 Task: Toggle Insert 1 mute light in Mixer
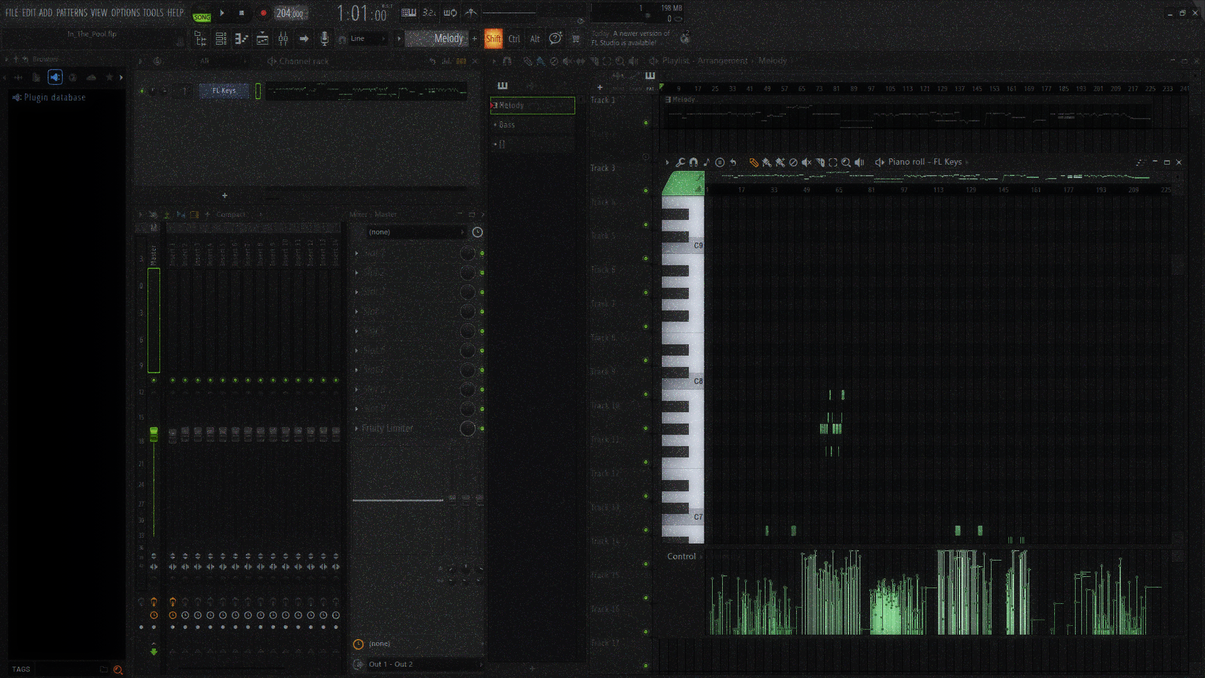pos(173,381)
